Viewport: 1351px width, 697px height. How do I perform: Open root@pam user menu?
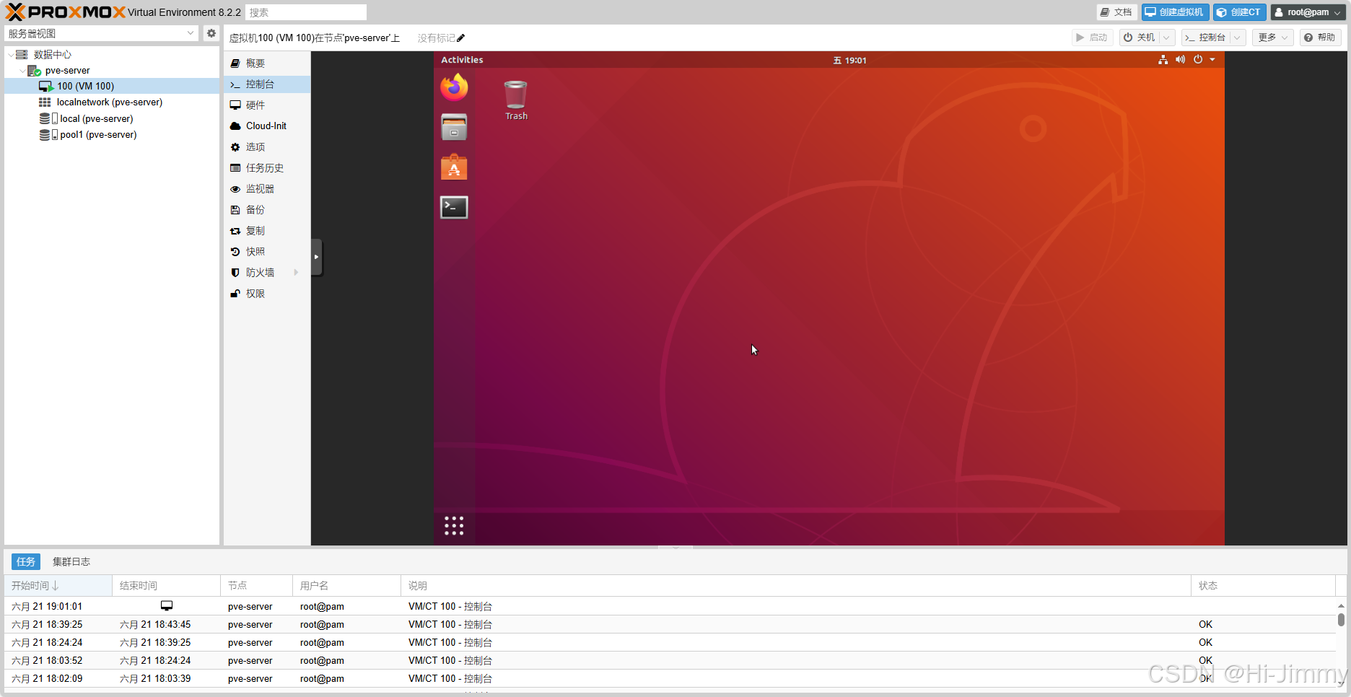click(x=1307, y=12)
